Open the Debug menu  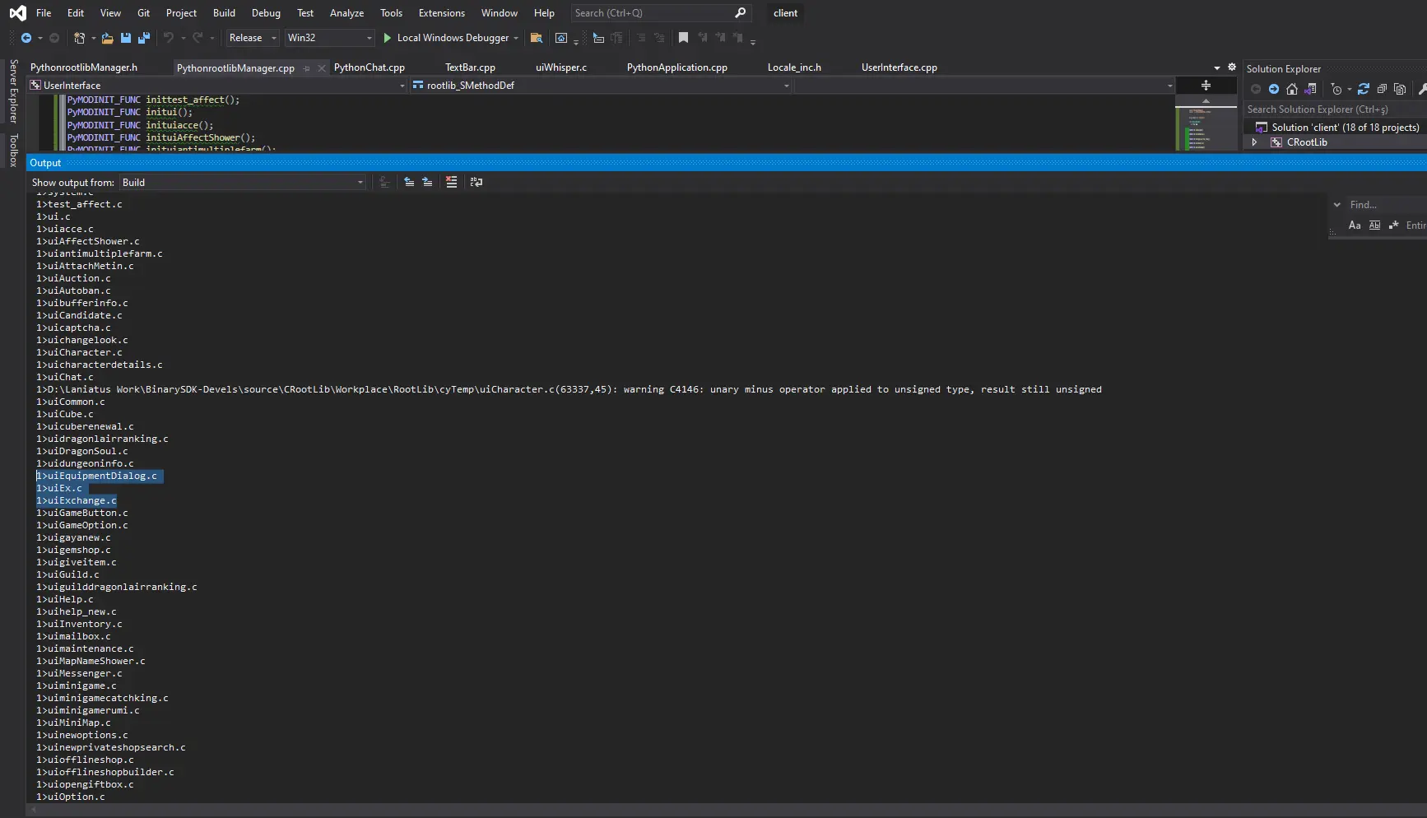coord(266,13)
